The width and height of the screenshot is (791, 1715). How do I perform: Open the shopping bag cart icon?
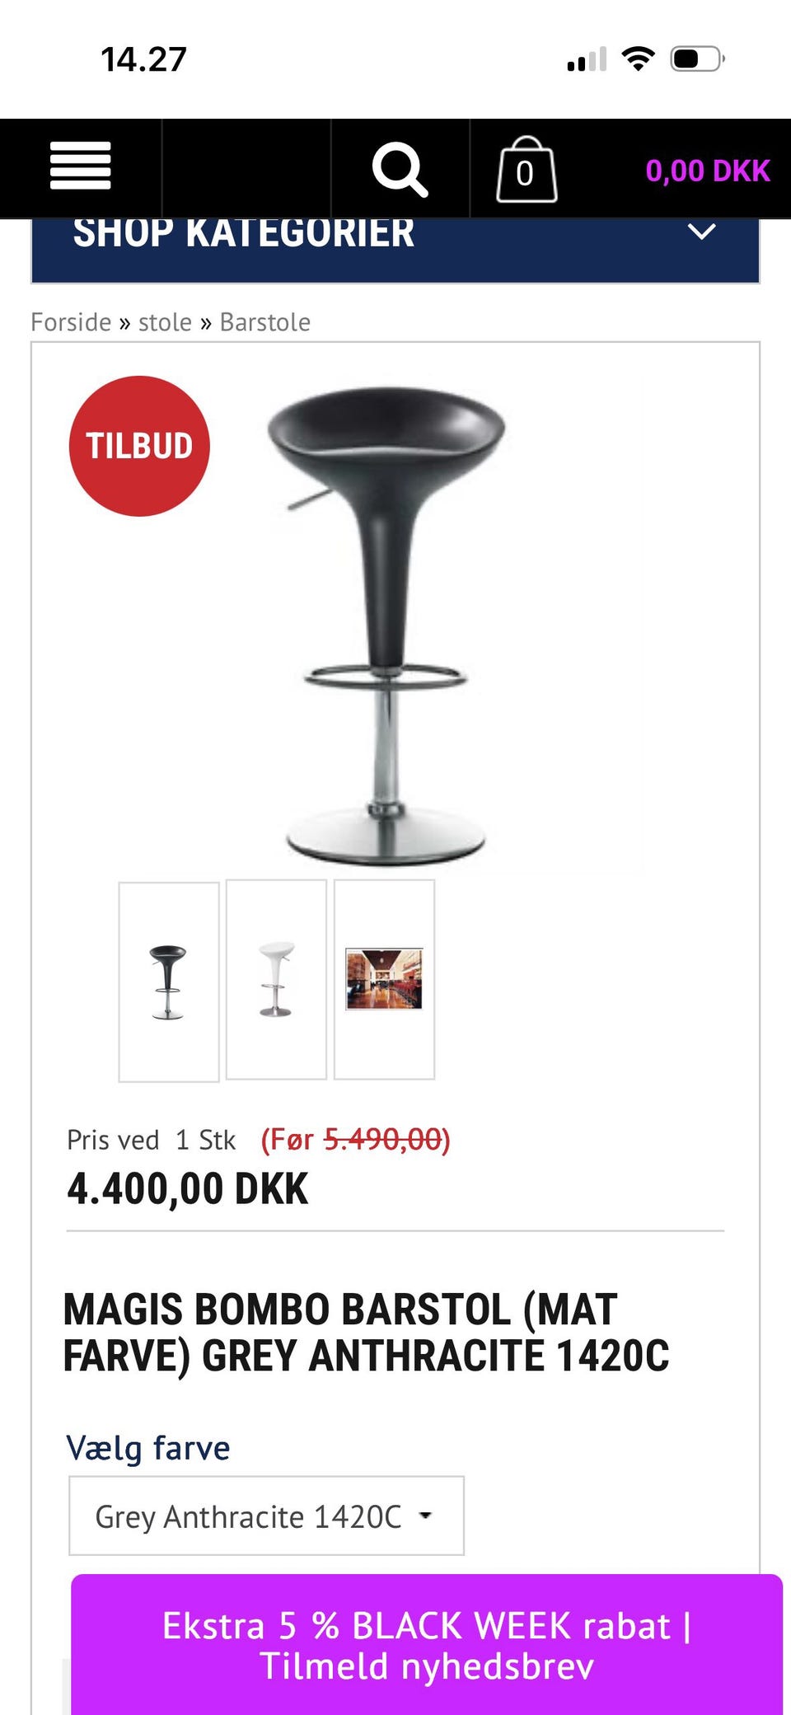tap(527, 169)
